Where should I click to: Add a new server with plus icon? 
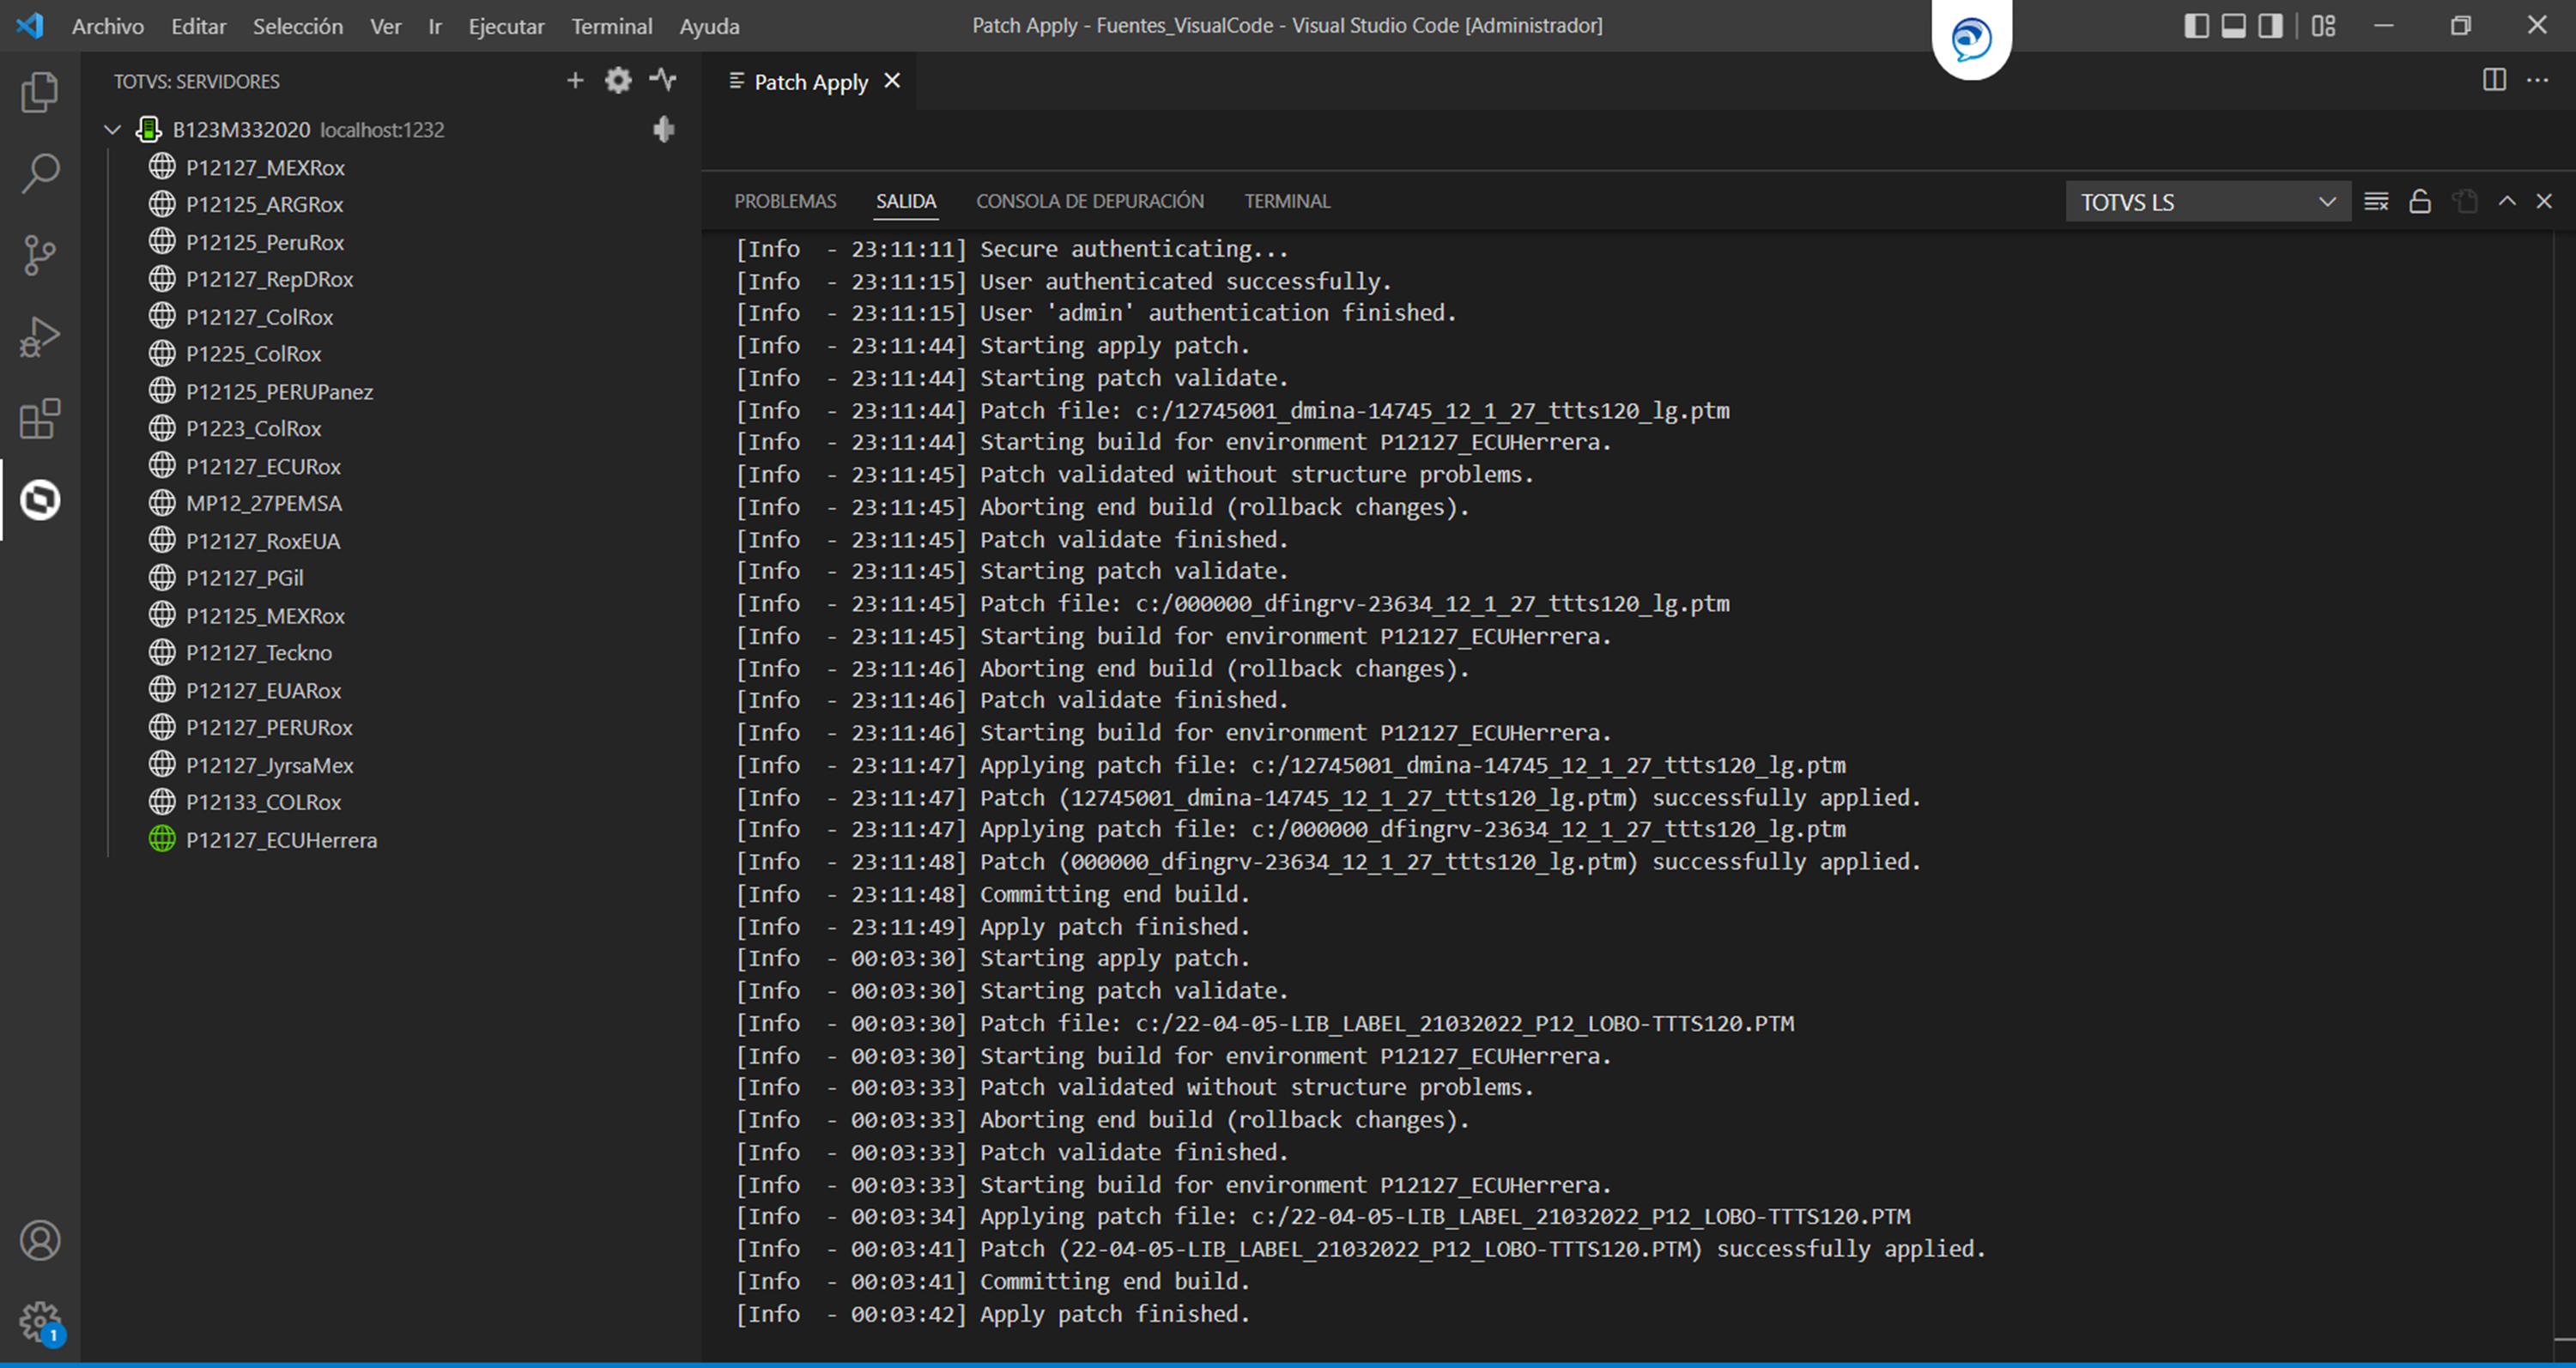[575, 81]
